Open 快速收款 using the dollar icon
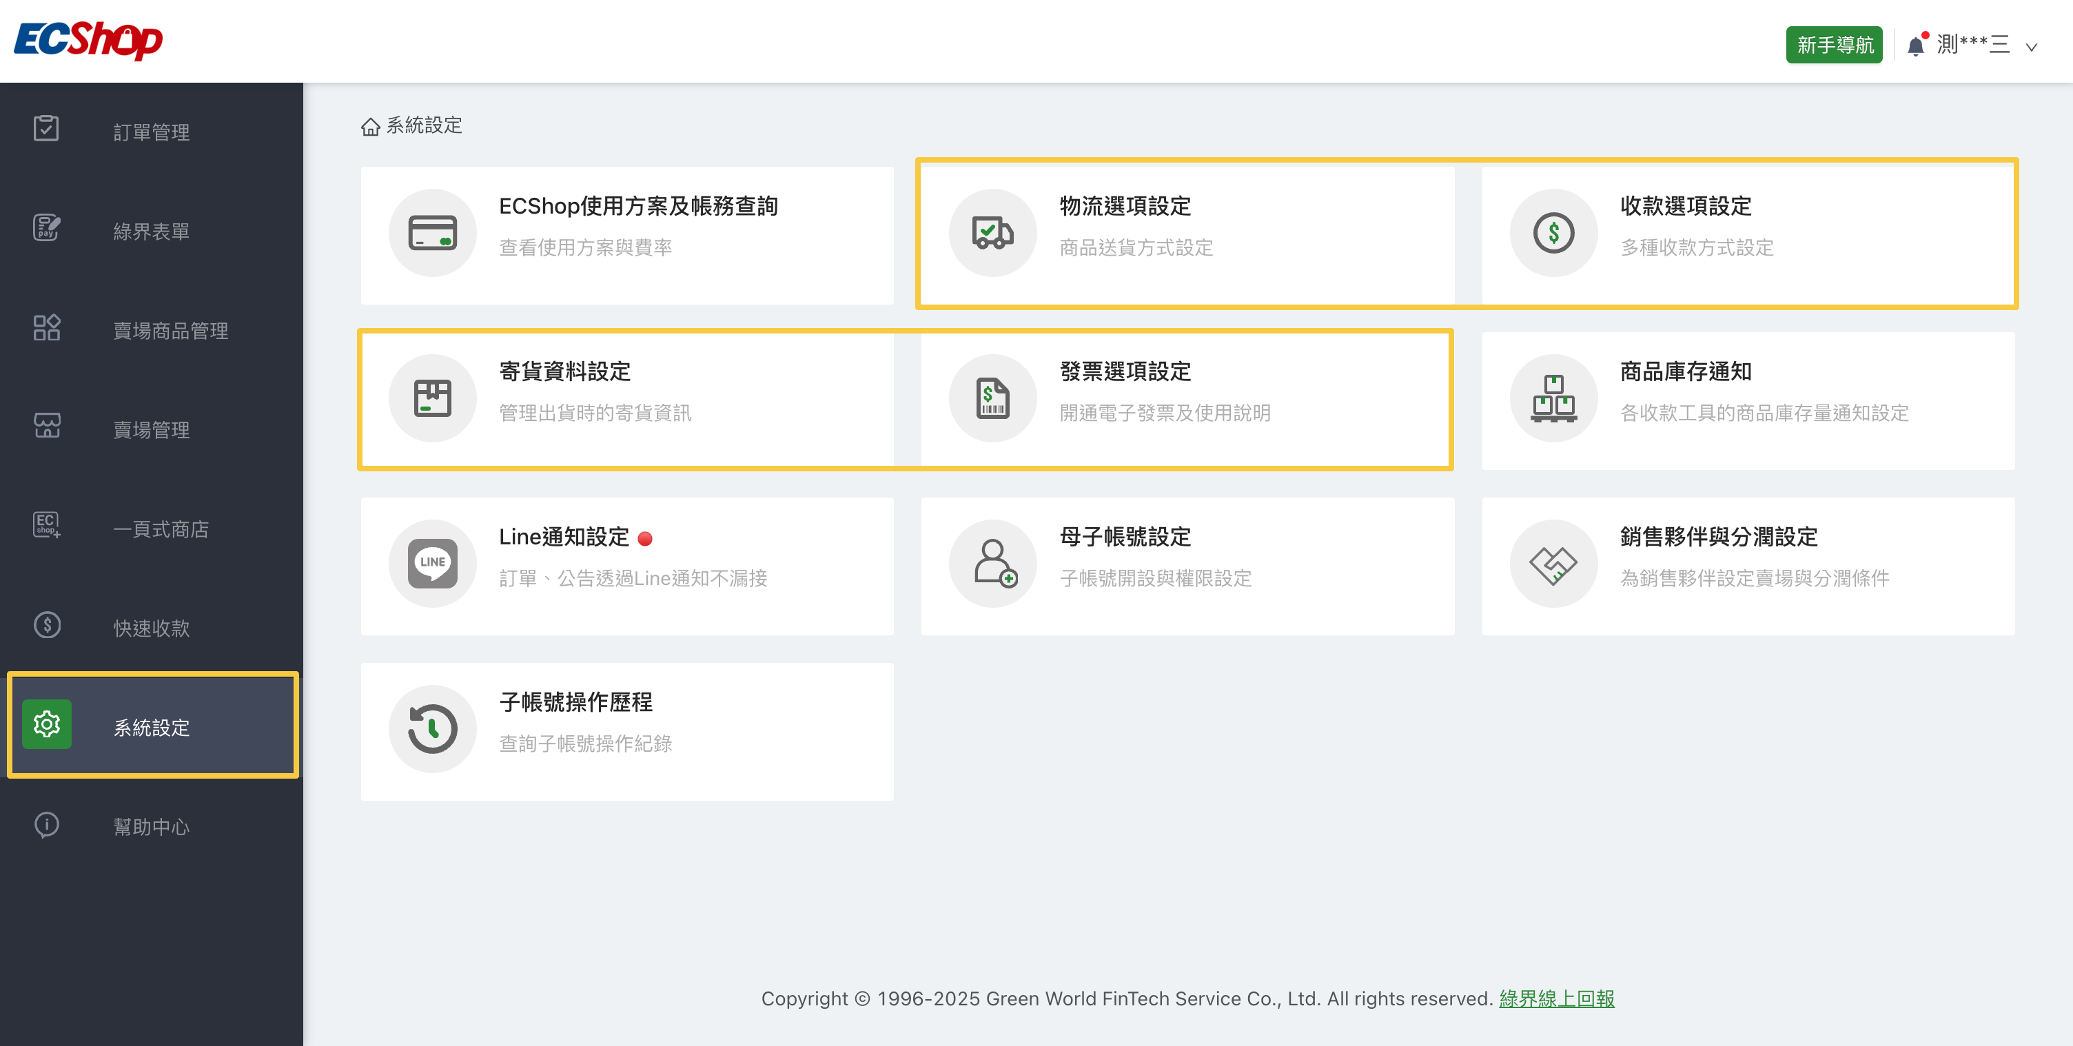This screenshot has height=1046, width=2073. pyautogui.click(x=46, y=625)
